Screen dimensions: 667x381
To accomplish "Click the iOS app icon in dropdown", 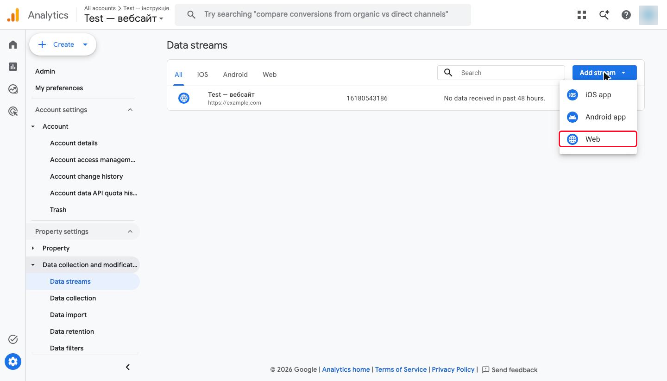I will (x=573, y=95).
